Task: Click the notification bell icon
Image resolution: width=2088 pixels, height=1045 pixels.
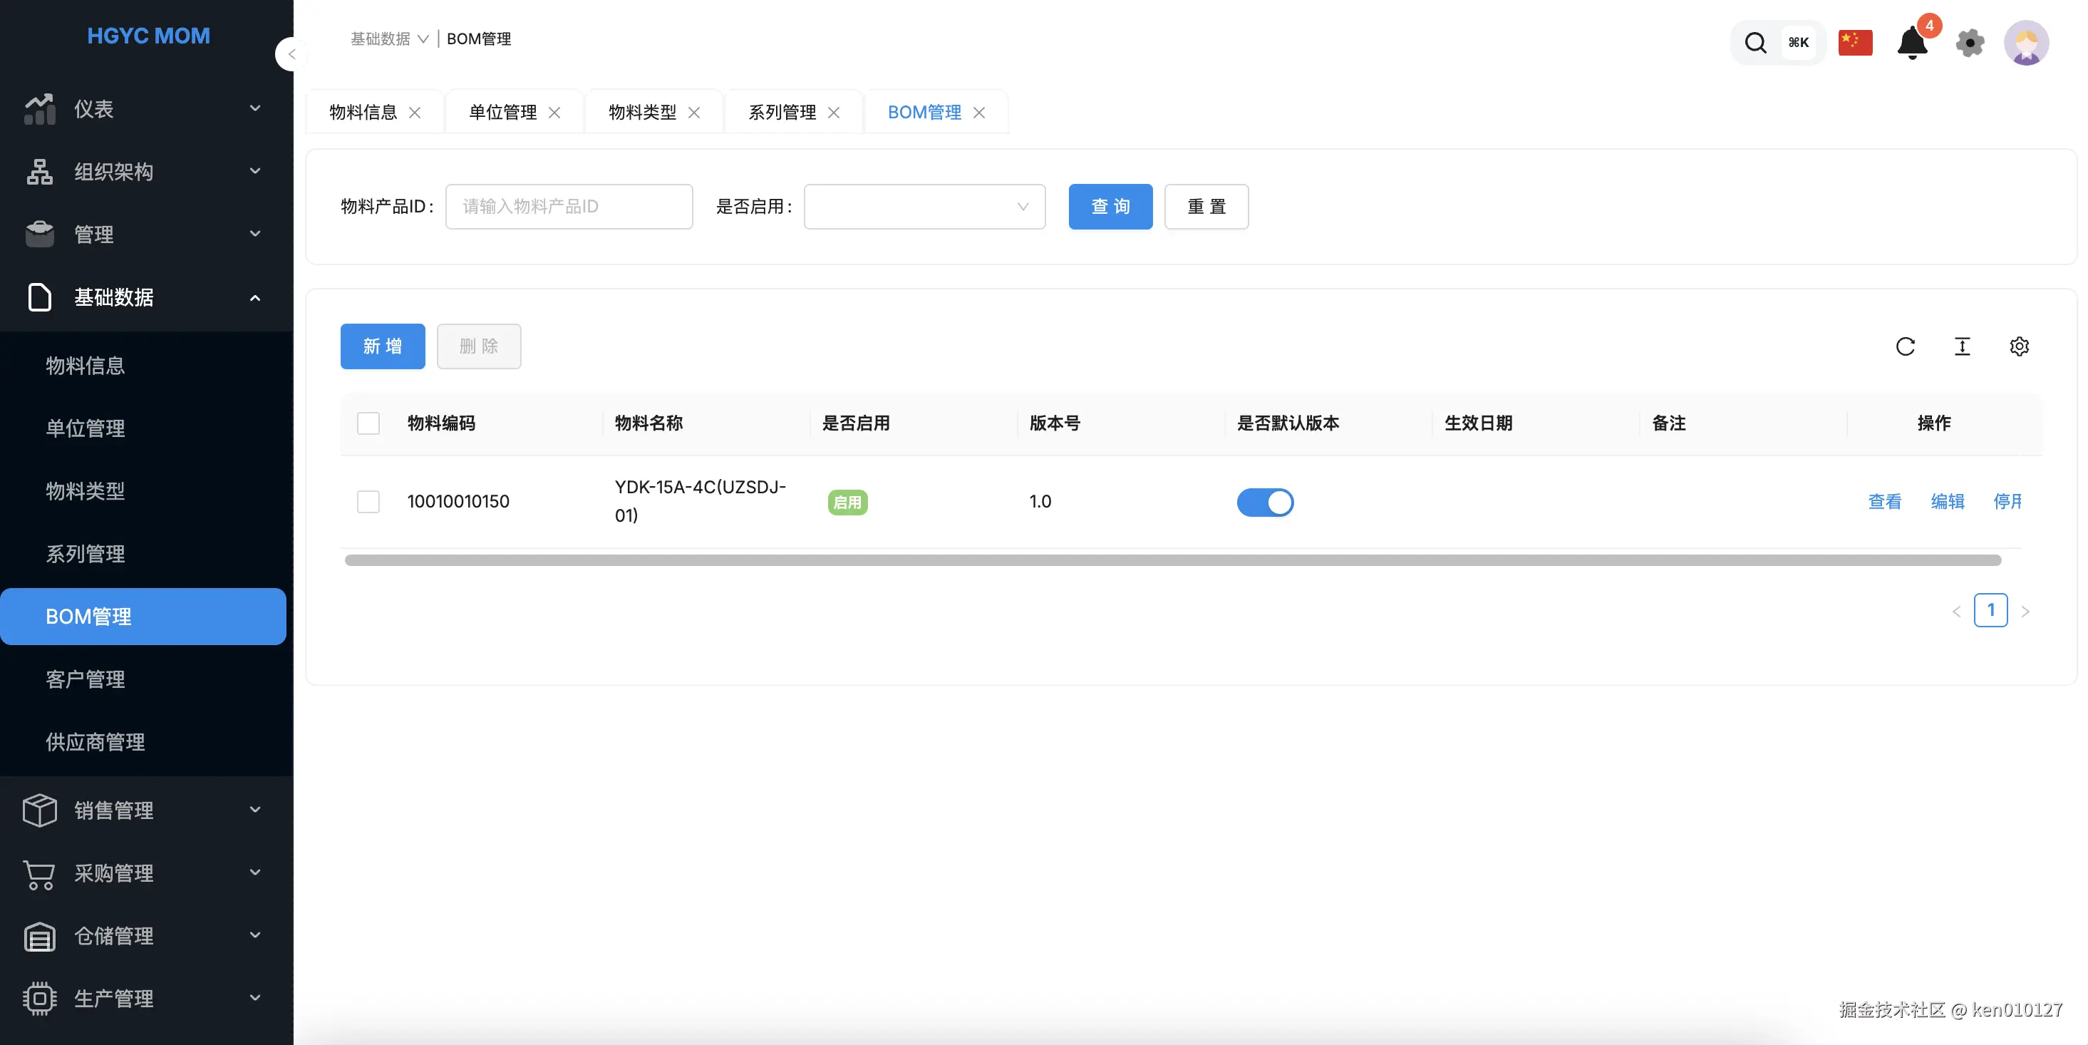Action: click(x=1911, y=43)
